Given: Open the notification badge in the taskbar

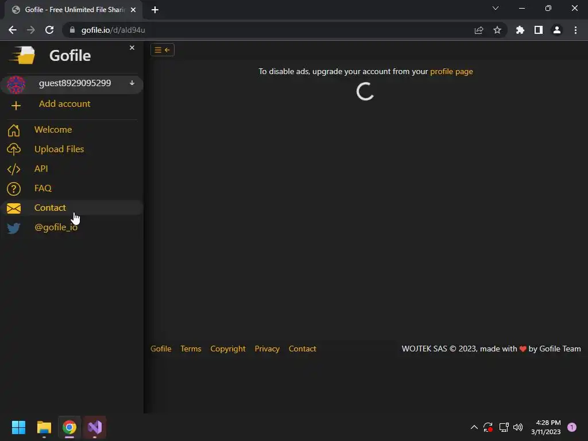Looking at the screenshot, I should click(x=572, y=427).
